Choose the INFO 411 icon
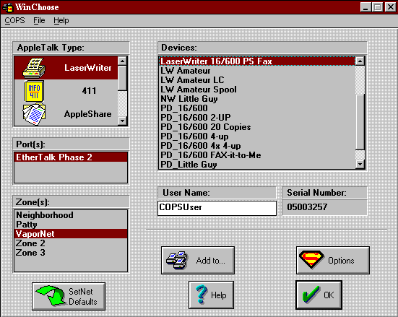The image size is (398, 317). click(x=34, y=91)
